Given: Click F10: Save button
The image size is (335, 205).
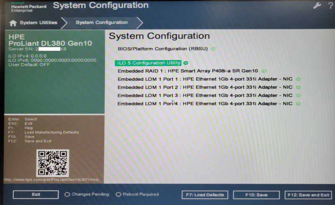Looking at the screenshot, I should (256, 195).
